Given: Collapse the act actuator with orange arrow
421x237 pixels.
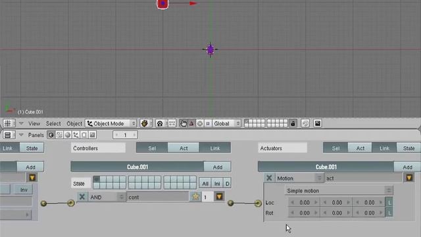Looking at the screenshot, I should click(409, 178).
